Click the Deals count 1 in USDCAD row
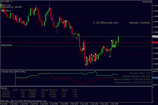 pyautogui.click(x=13, y=92)
